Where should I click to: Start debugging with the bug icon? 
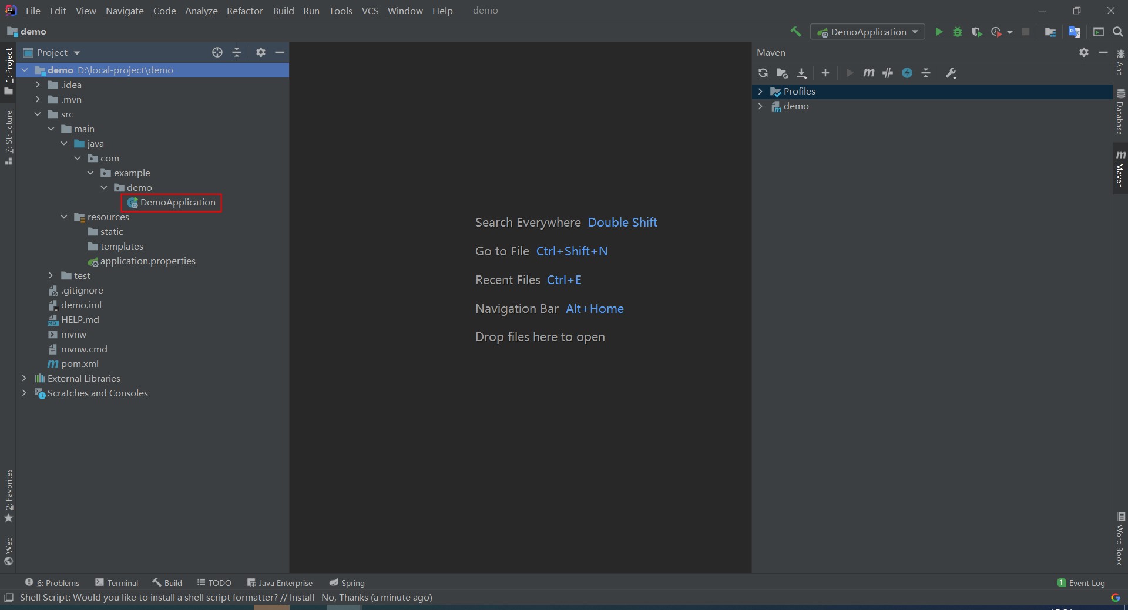pos(958,32)
